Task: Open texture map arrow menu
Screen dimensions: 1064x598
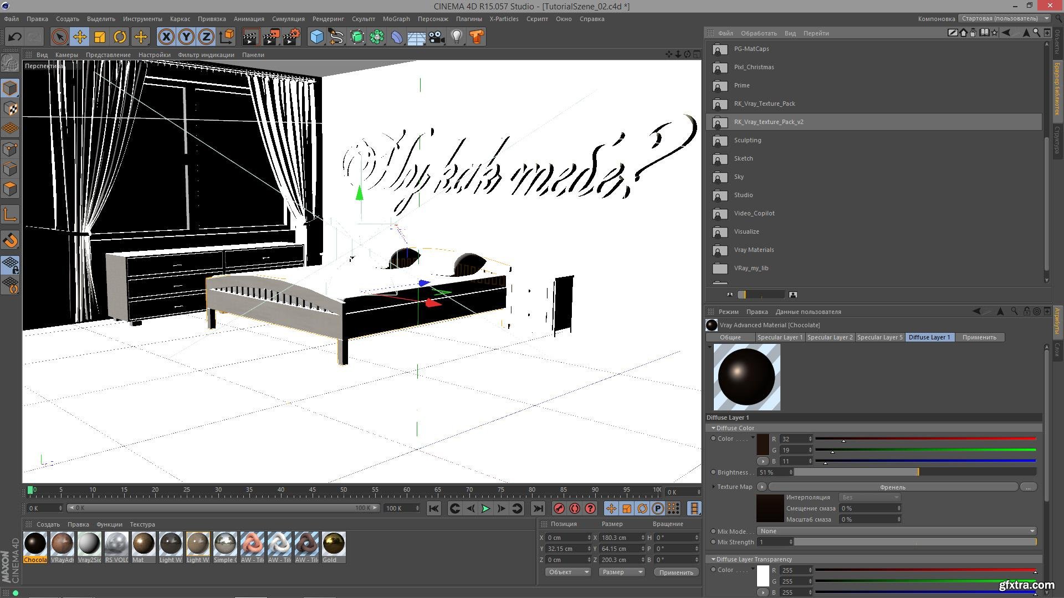Action: (x=762, y=487)
